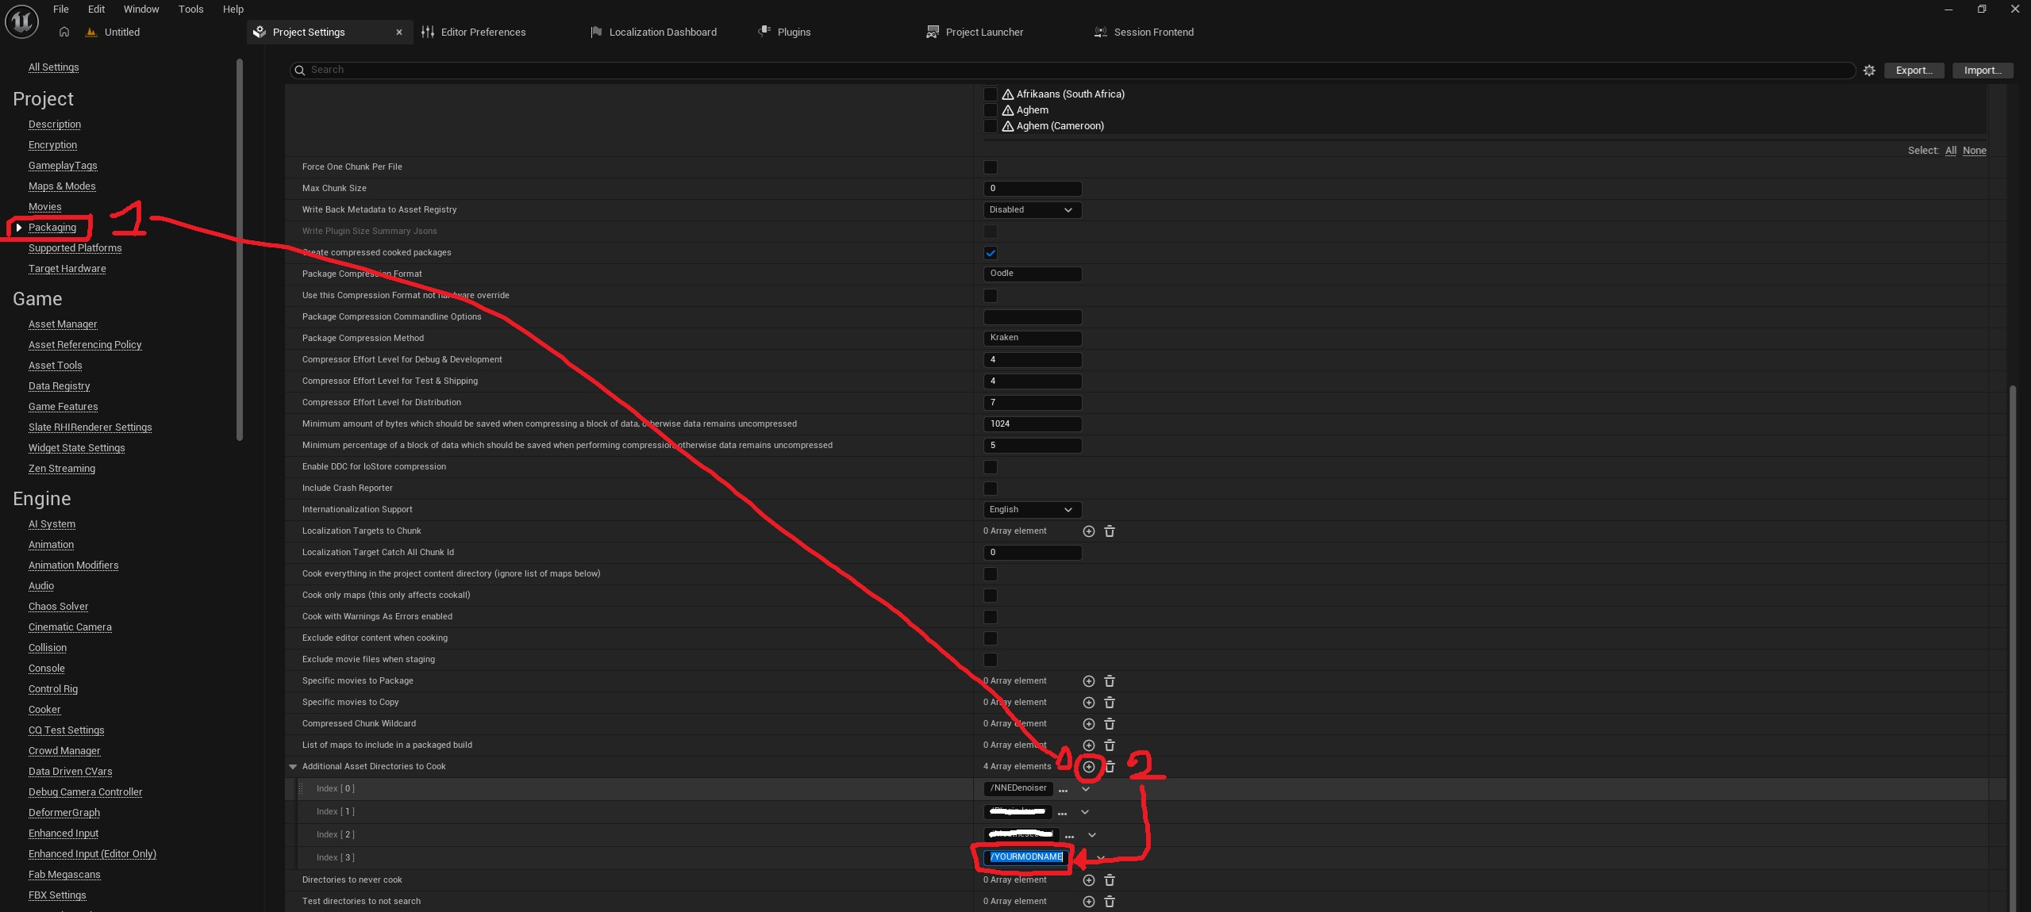The height and width of the screenshot is (912, 2031).
Task: Uncheck Create compressed cooked packages
Action: tap(990, 253)
